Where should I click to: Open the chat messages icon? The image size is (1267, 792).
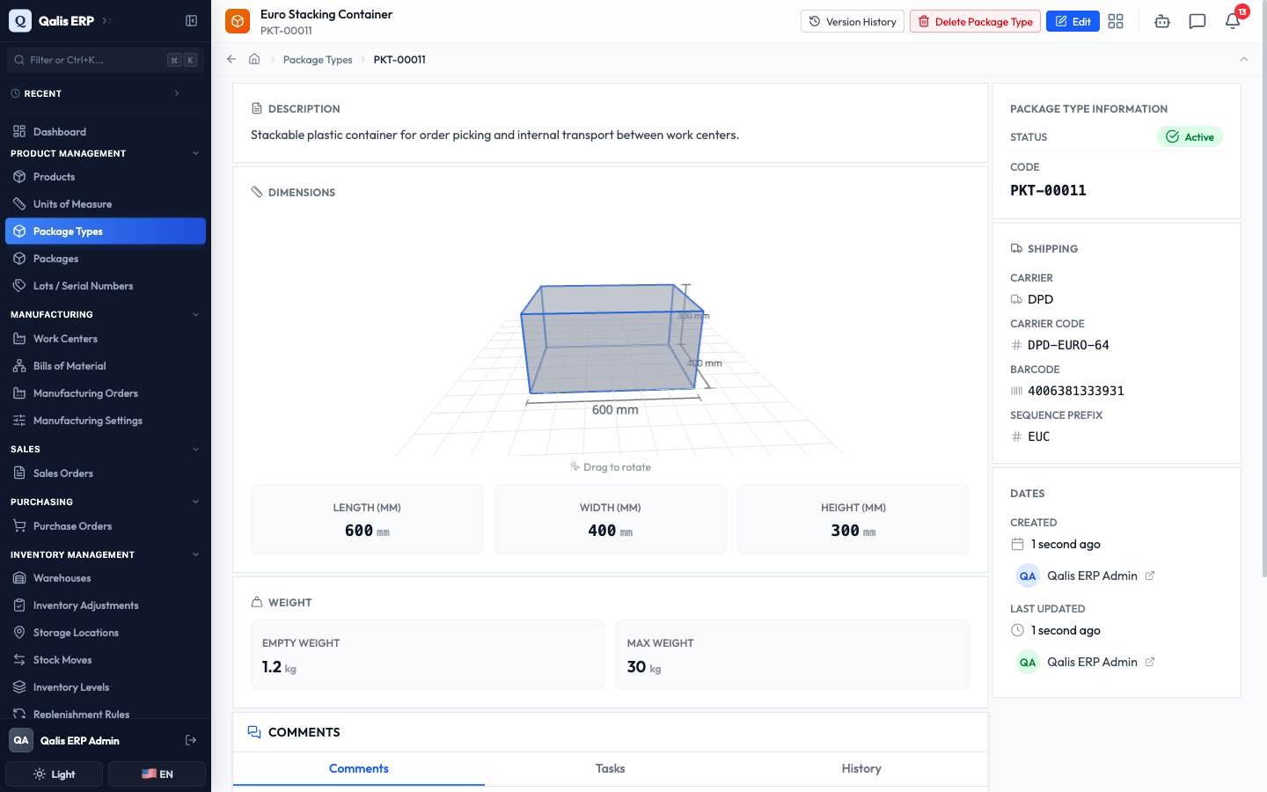(1197, 21)
